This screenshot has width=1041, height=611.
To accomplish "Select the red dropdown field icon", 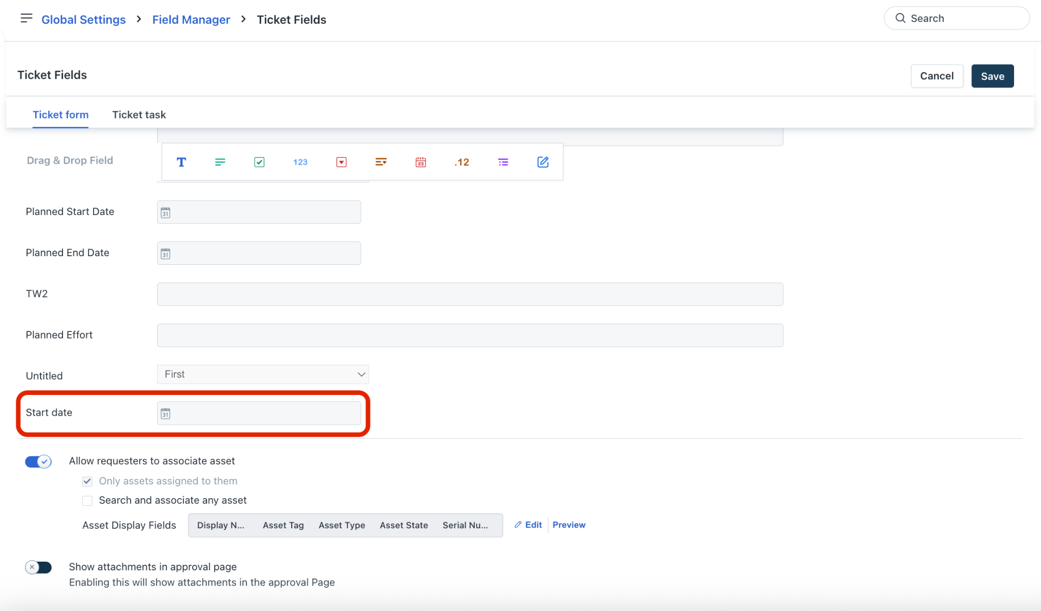I will [x=342, y=162].
